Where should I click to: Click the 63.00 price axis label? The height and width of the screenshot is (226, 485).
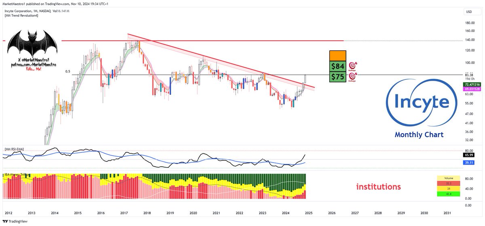(x=469, y=94)
